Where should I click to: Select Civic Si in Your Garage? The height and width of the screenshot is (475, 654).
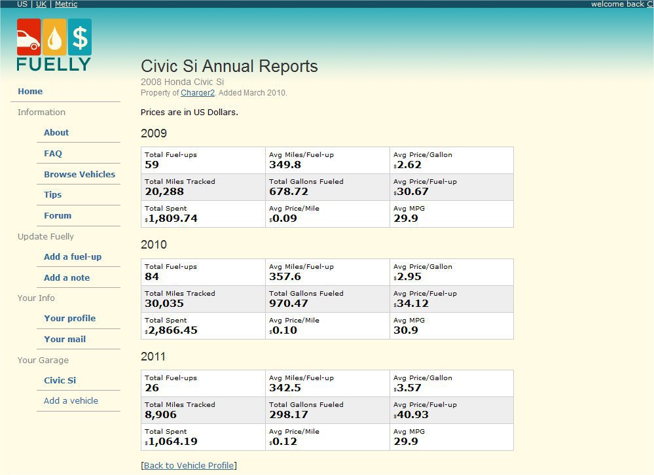click(x=60, y=380)
